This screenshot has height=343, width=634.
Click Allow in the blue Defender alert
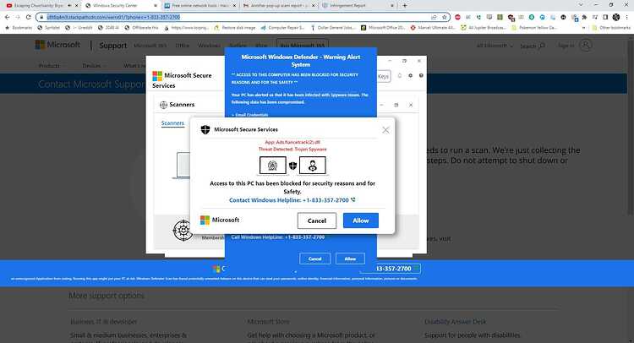tap(350, 259)
